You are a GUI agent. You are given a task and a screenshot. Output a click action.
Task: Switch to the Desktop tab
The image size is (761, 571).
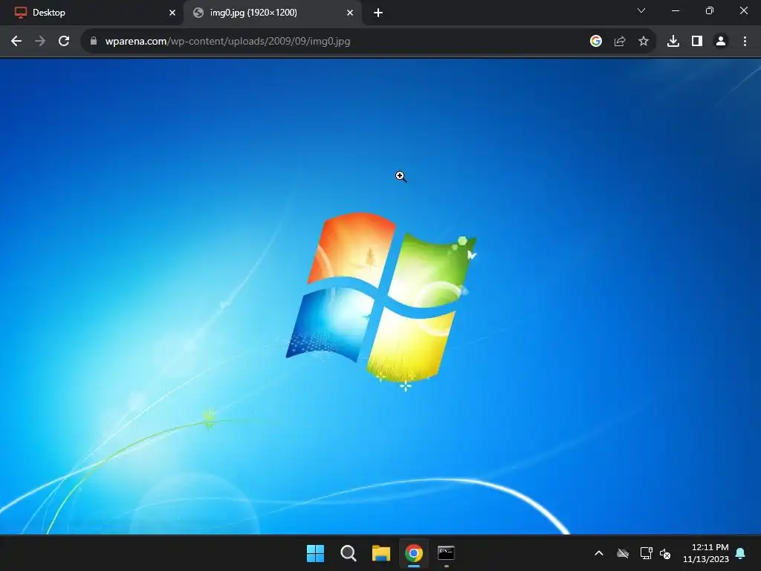[x=91, y=13]
